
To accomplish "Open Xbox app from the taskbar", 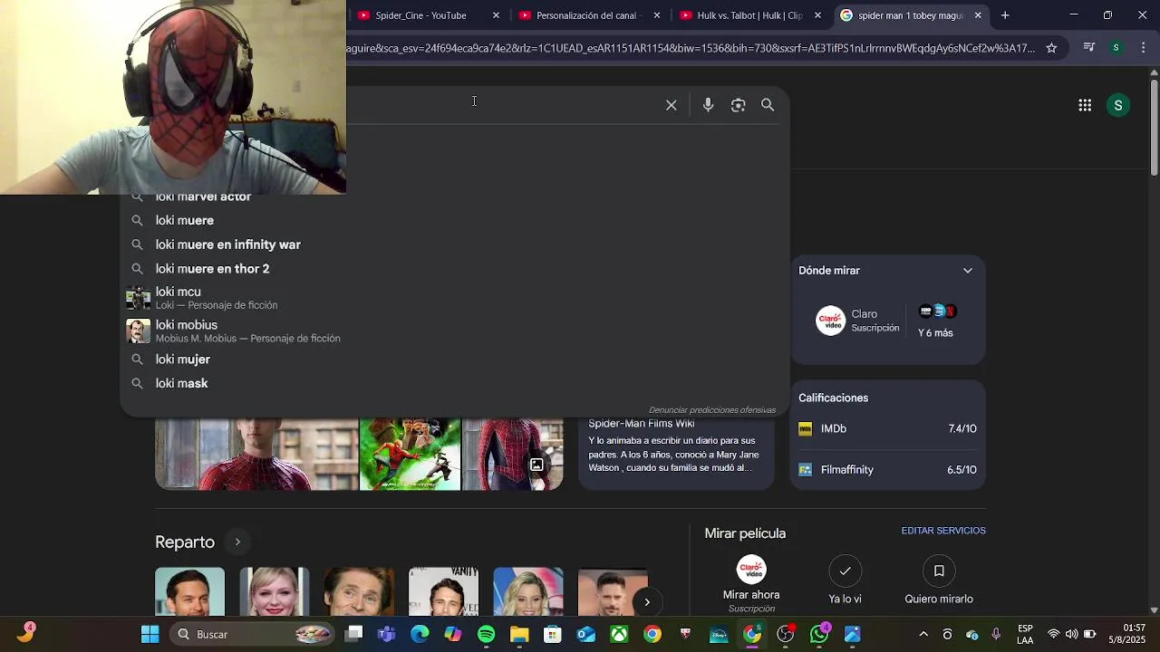I will click(x=619, y=635).
